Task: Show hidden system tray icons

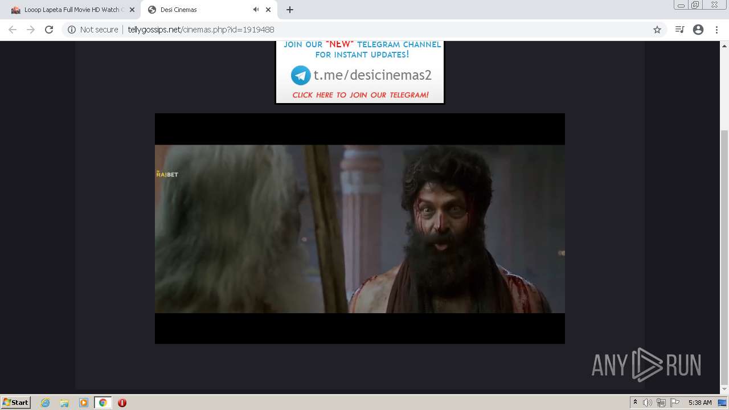Action: coord(635,403)
